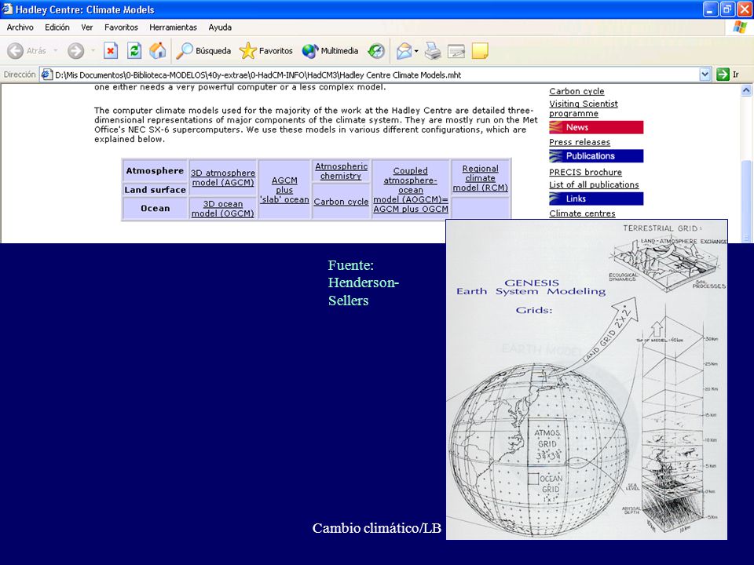754x565 pixels.
Task: Open History clock icon
Action: (376, 50)
